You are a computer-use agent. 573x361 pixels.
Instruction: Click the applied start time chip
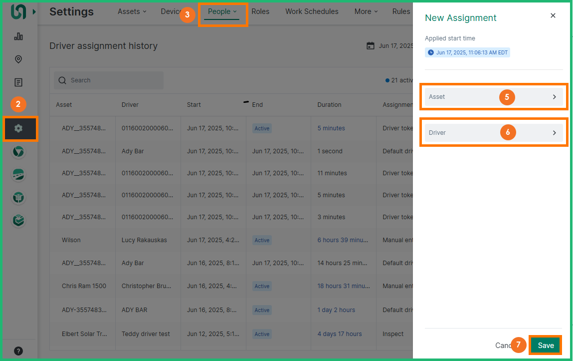[x=467, y=52]
